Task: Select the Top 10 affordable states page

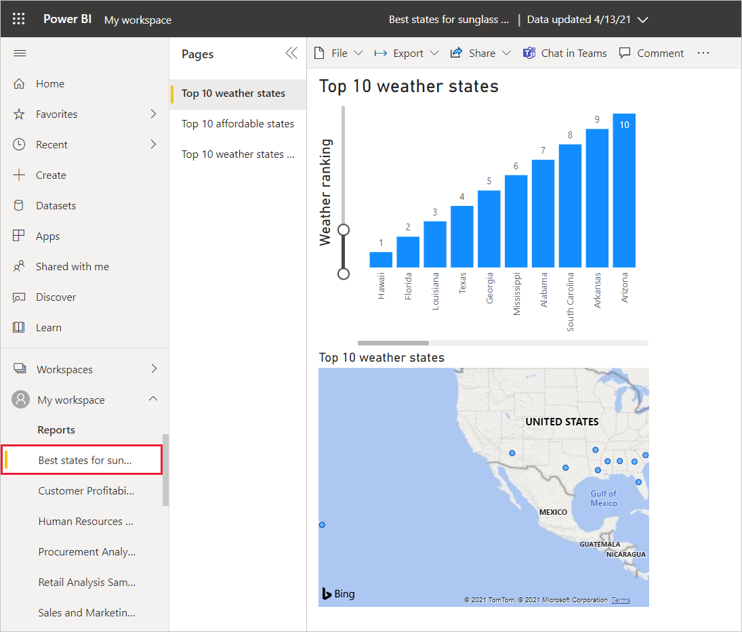Action: (x=238, y=124)
